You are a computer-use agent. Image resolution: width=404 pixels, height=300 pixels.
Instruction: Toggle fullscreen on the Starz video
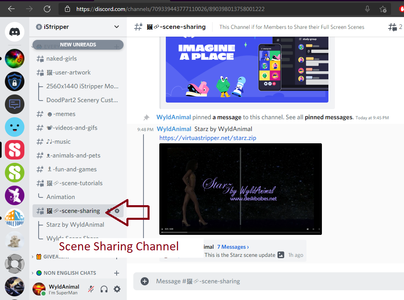point(313,229)
